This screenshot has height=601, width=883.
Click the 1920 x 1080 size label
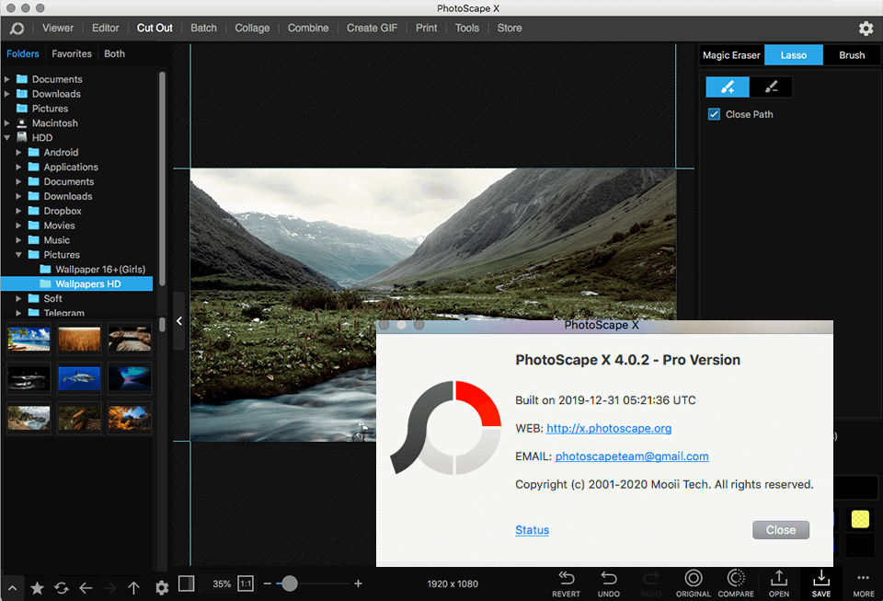coord(453,584)
